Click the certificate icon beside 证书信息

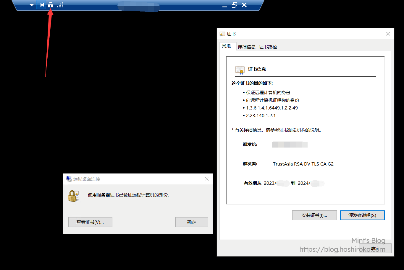click(x=240, y=70)
